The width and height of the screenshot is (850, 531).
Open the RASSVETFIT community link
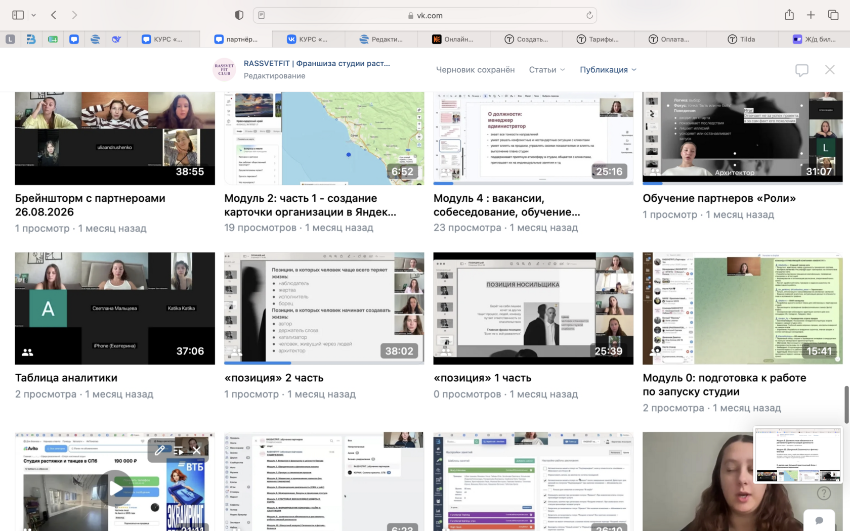pos(317,63)
